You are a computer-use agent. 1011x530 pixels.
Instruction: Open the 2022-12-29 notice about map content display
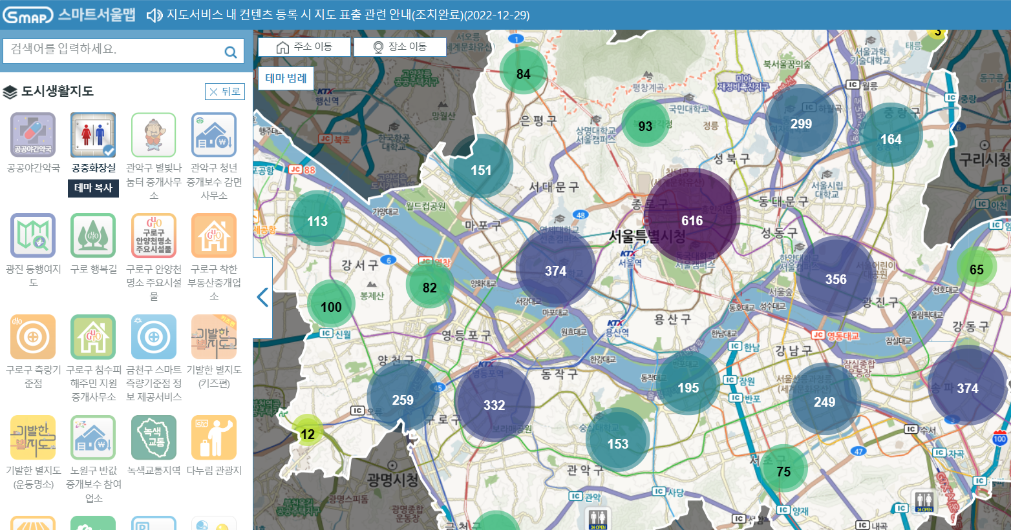[348, 15]
